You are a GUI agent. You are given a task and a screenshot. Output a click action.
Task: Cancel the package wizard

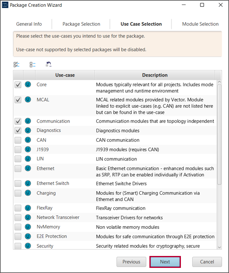(207, 262)
